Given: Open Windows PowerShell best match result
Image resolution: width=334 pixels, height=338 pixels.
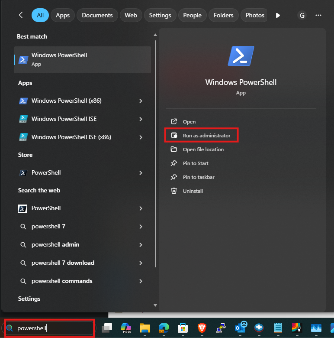Looking at the screenshot, I should [x=83, y=60].
